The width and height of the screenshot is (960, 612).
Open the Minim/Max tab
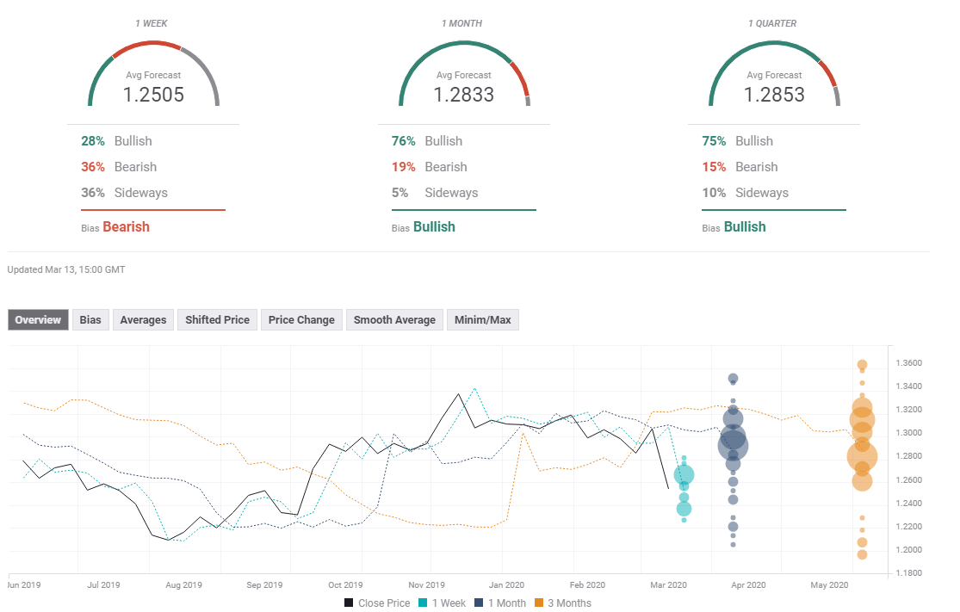(x=482, y=319)
